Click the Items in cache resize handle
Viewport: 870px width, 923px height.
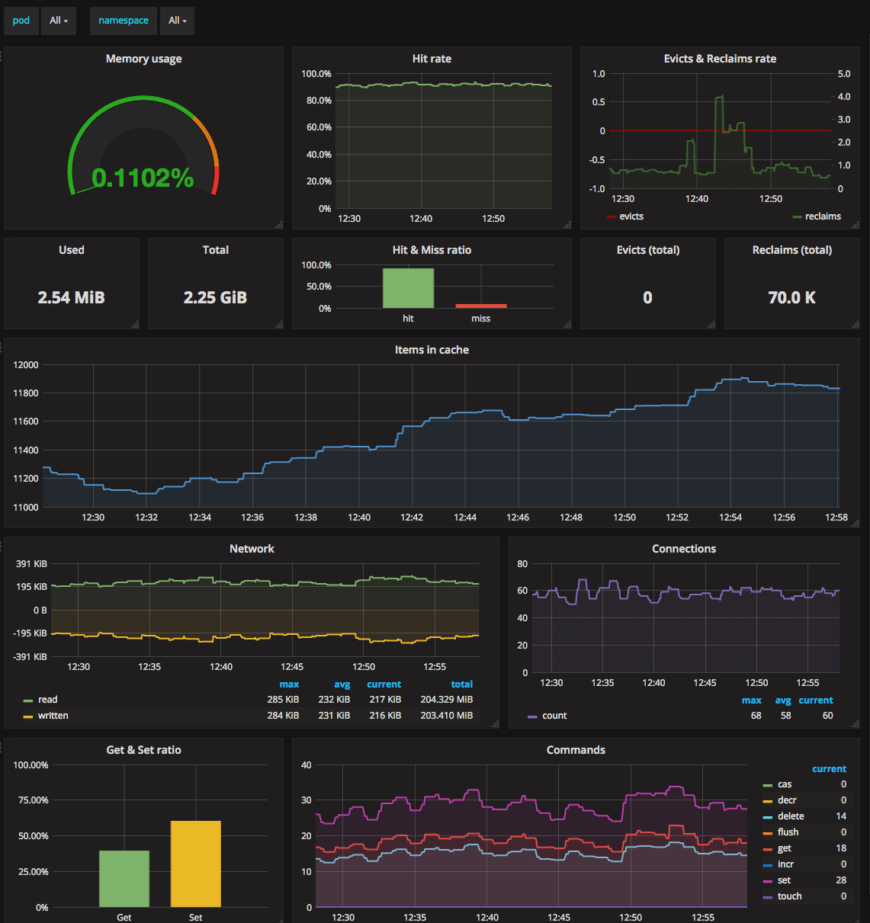(x=856, y=524)
